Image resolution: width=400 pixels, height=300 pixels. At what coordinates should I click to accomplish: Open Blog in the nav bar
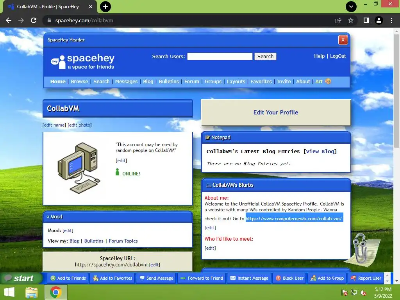pos(148,81)
